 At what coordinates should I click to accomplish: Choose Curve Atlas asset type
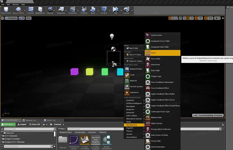[x=163, y=59]
